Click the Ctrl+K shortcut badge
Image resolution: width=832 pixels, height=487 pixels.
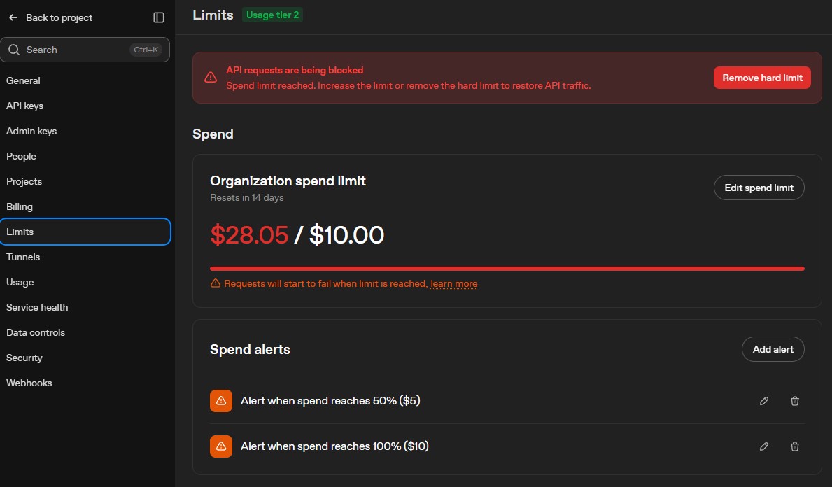point(146,50)
